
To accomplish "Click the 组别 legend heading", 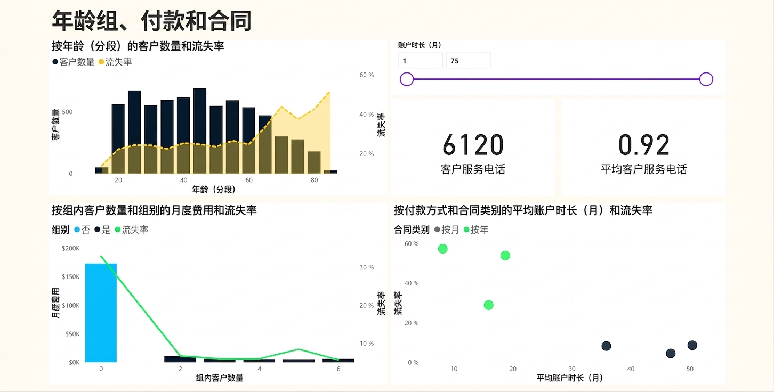I will pos(61,230).
